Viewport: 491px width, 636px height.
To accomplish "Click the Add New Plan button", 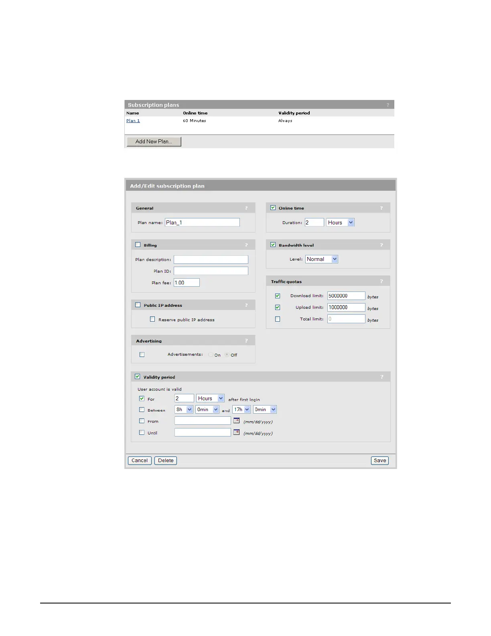I will click(154, 141).
